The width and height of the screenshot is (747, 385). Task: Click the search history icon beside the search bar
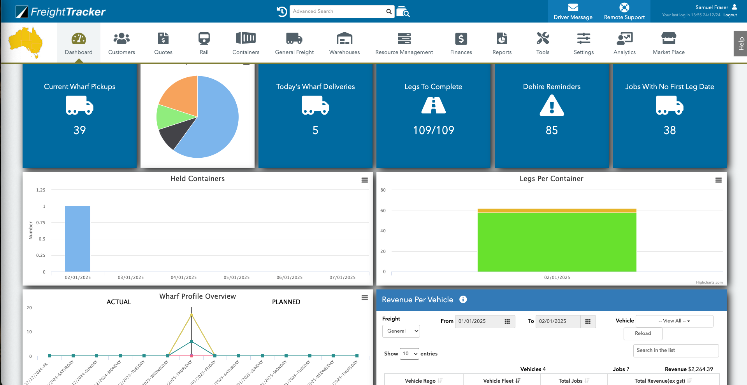tap(281, 11)
